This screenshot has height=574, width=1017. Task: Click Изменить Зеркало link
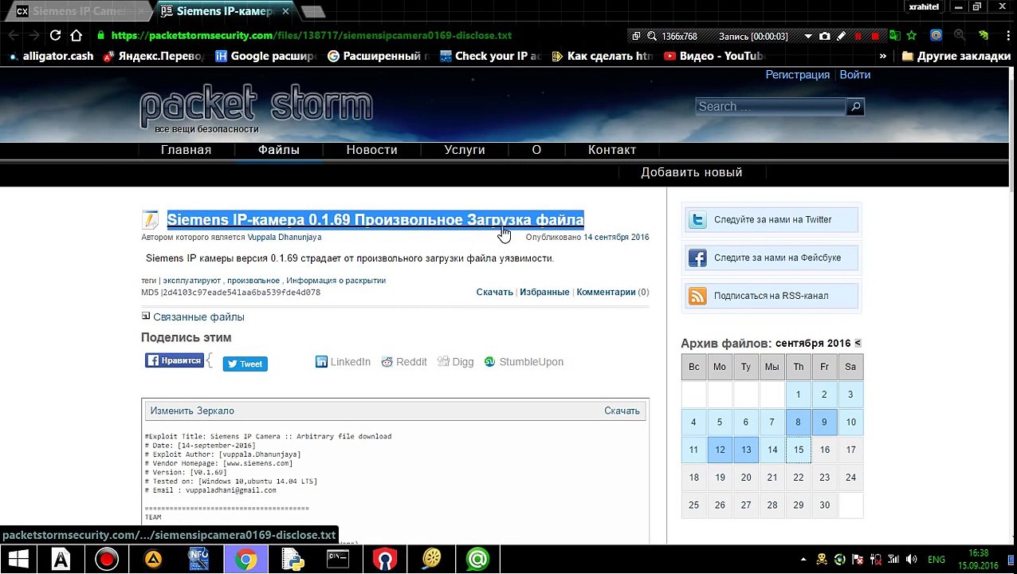[x=192, y=411]
